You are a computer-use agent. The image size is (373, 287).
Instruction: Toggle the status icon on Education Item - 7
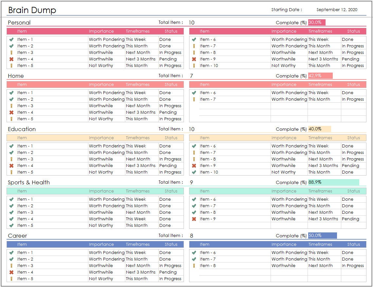(x=194, y=152)
